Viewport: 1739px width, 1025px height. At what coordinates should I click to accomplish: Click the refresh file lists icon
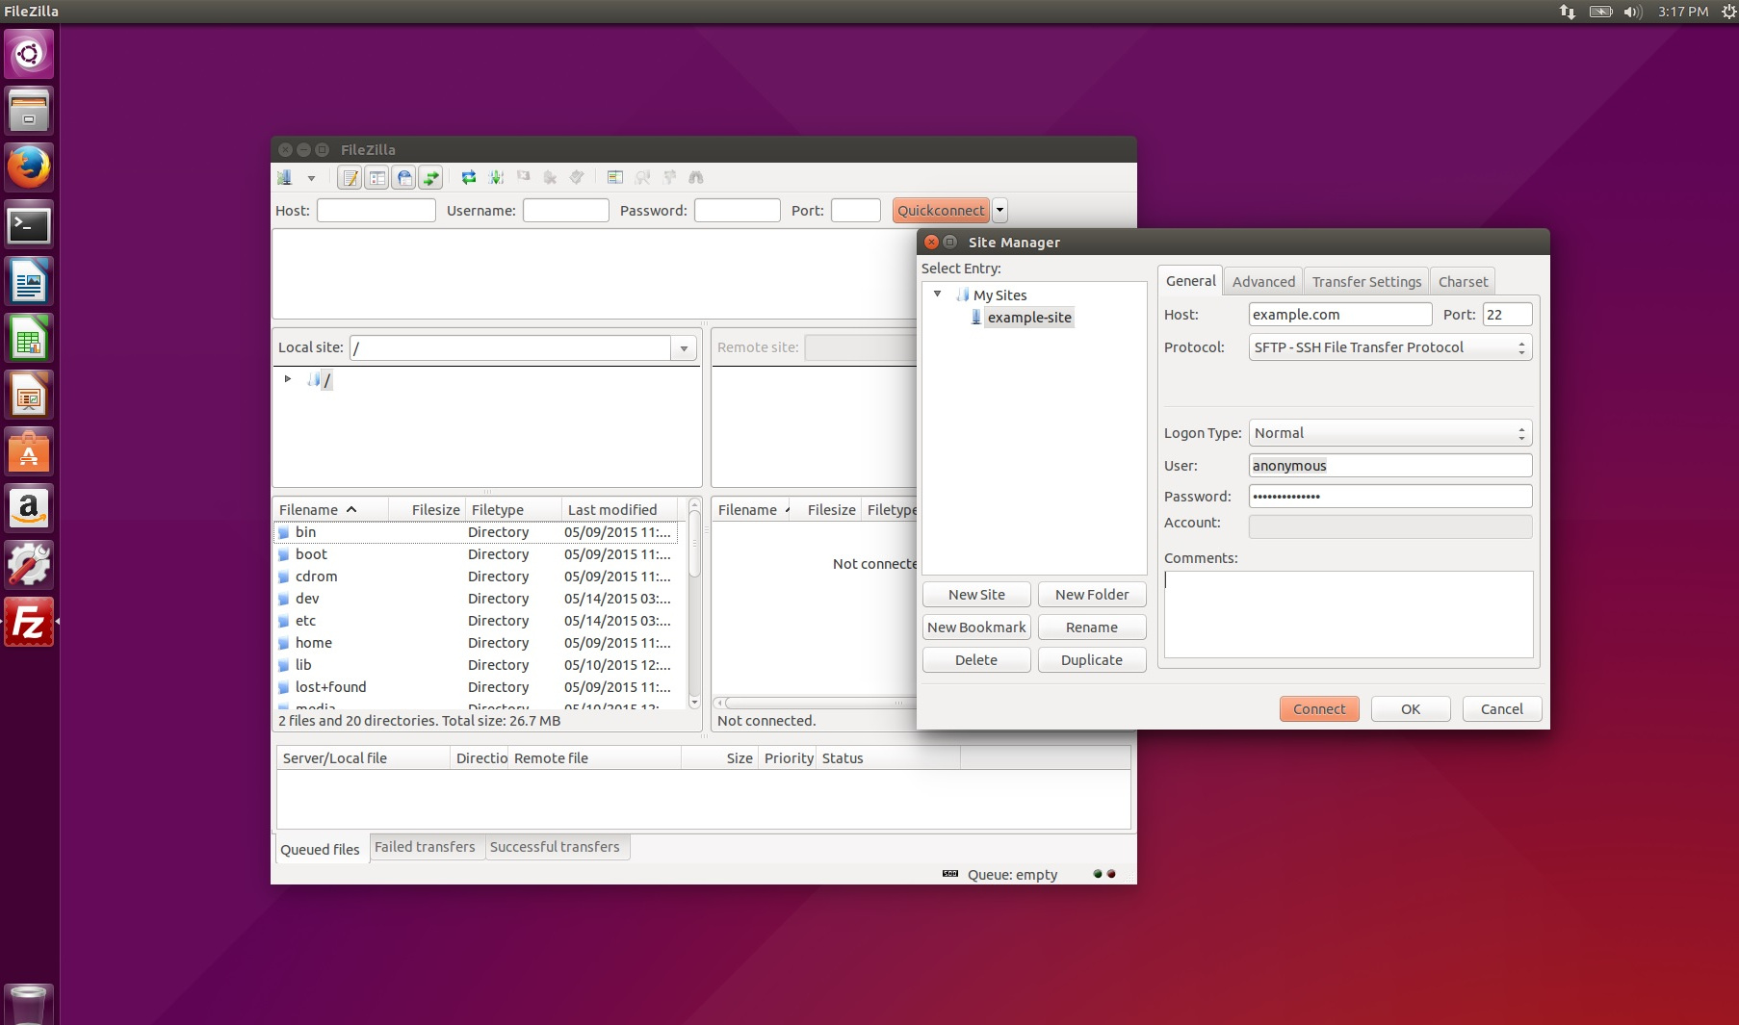point(469,177)
